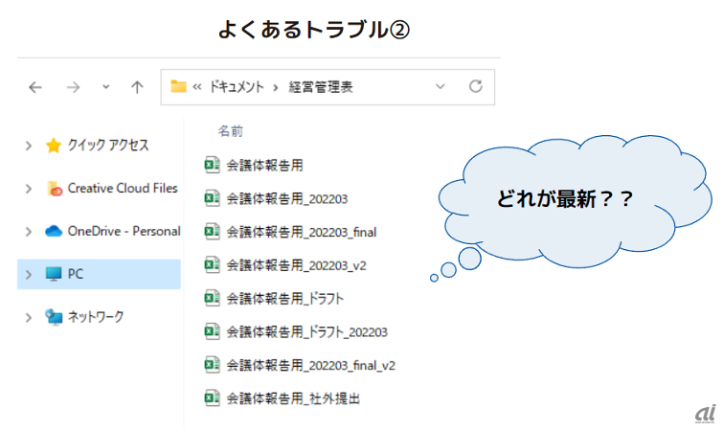The height and width of the screenshot is (431, 723).
Task: Go up one folder level
Action: (137, 87)
